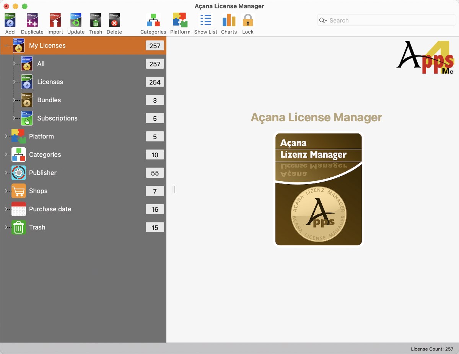Click the My Licenses sidebar icon
This screenshot has width=459, height=354.
(x=19, y=45)
